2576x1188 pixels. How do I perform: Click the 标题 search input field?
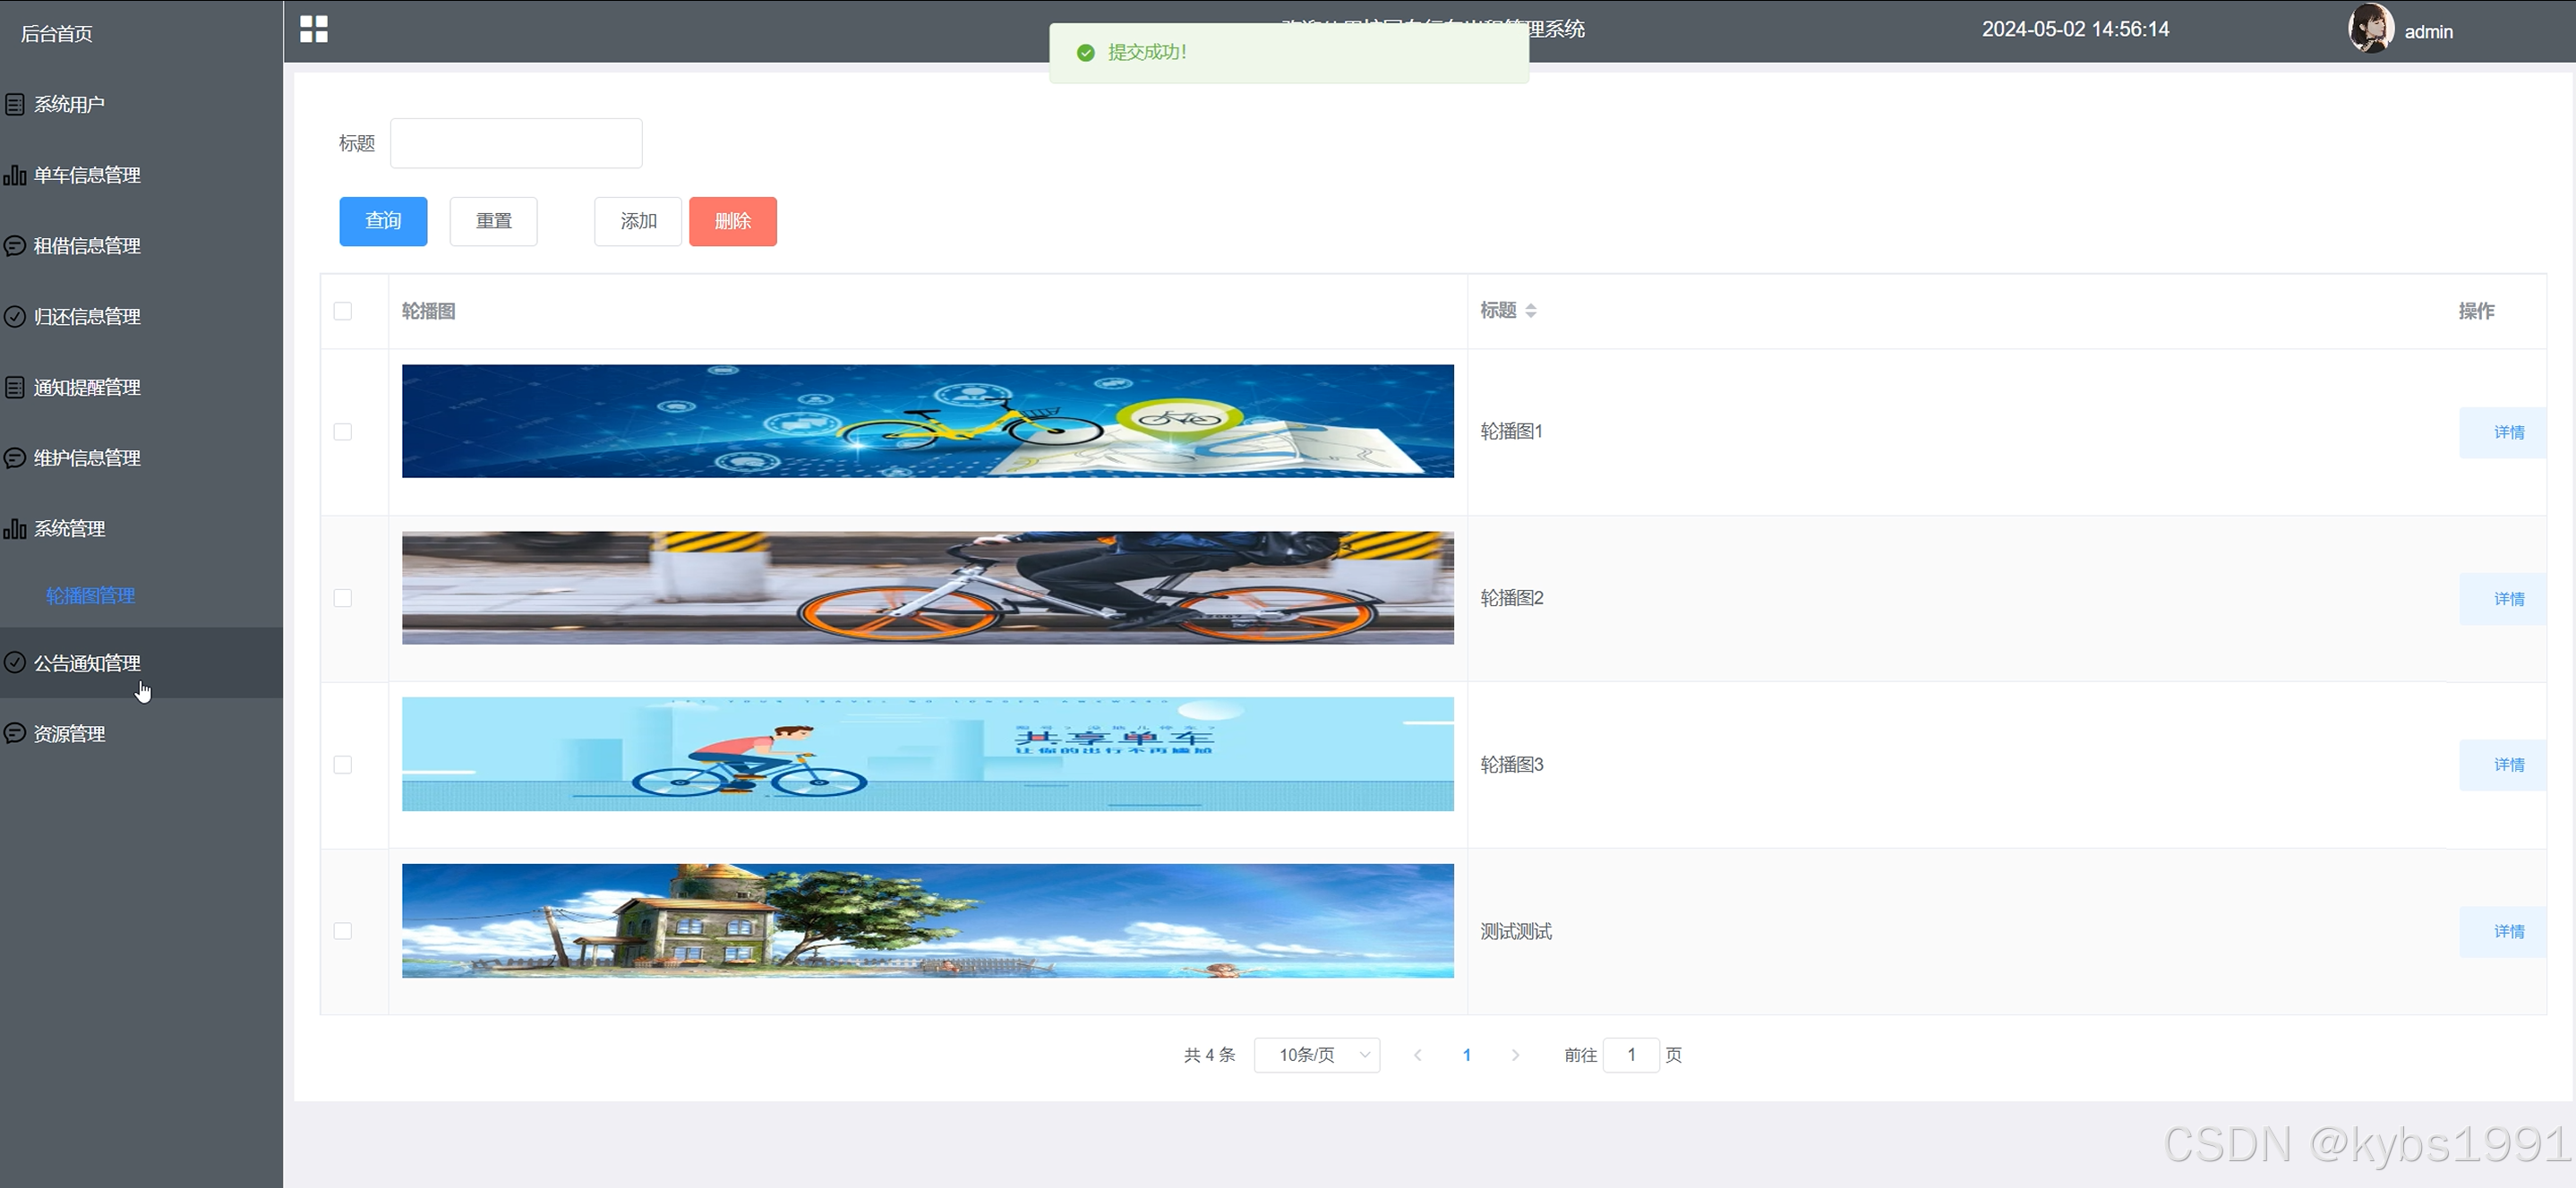[516, 143]
